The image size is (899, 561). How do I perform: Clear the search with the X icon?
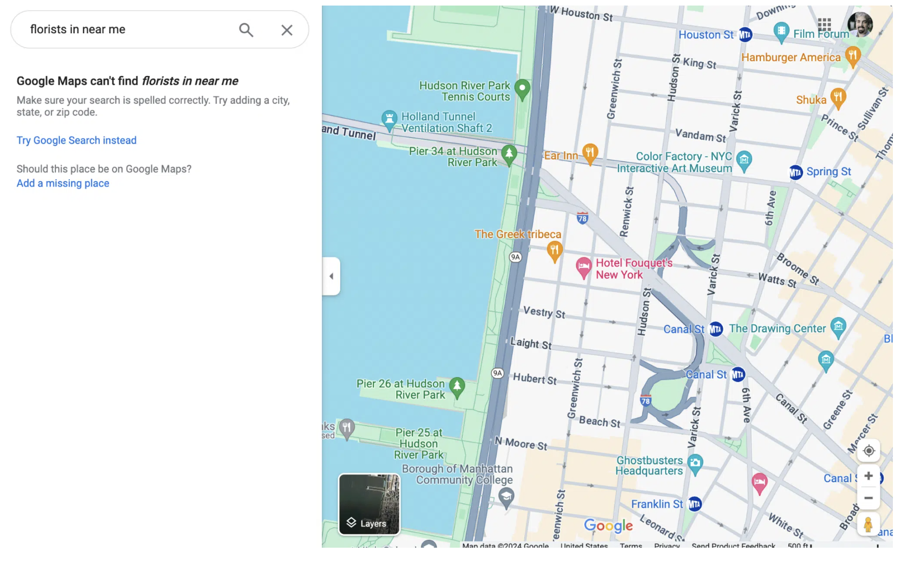pyautogui.click(x=287, y=30)
